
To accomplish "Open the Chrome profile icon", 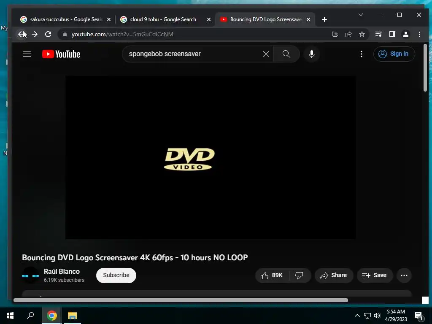I will [406, 34].
